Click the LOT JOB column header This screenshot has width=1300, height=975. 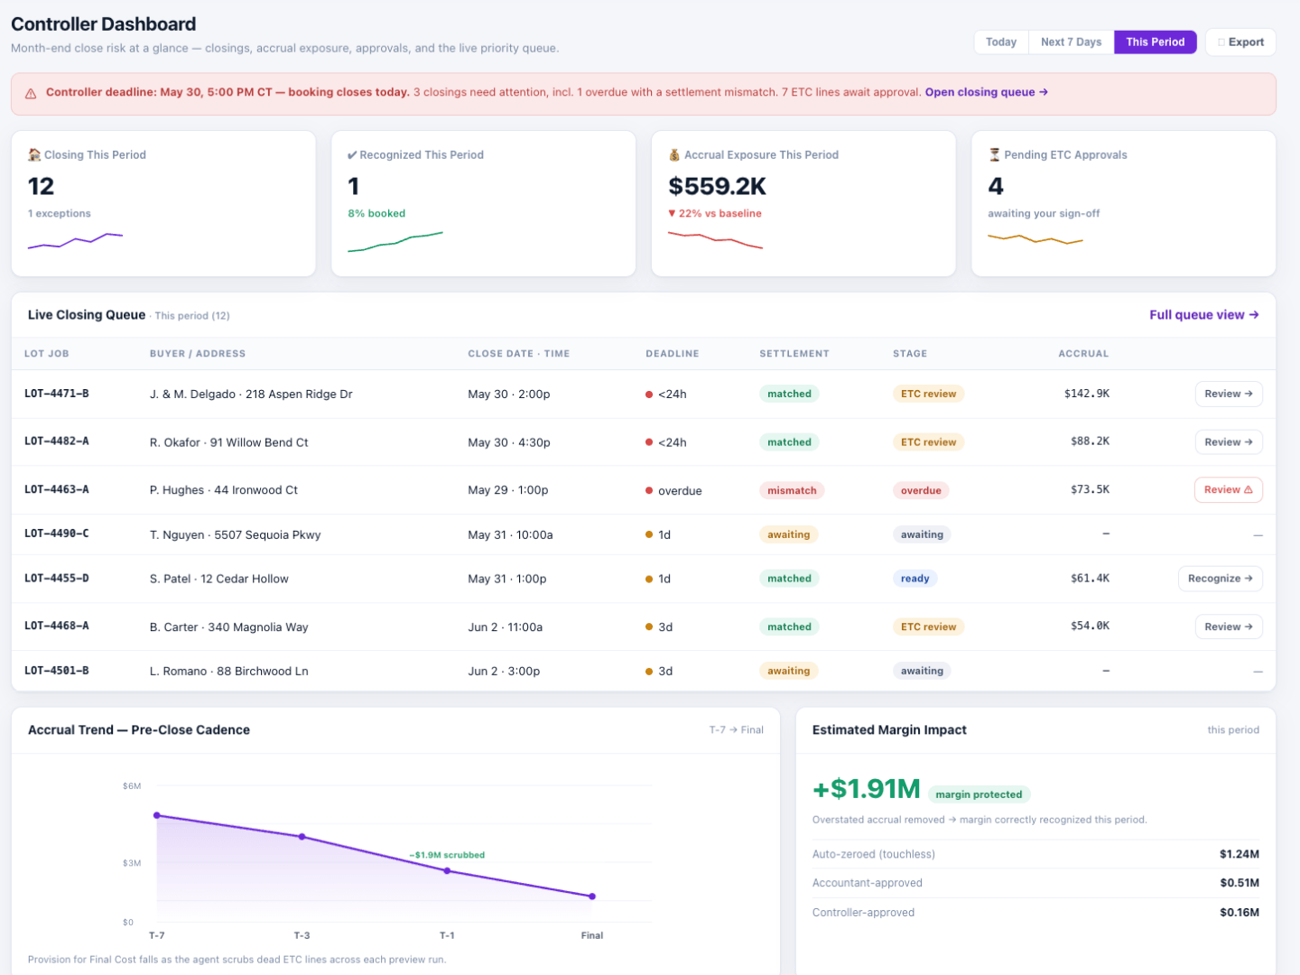pyautogui.click(x=47, y=354)
